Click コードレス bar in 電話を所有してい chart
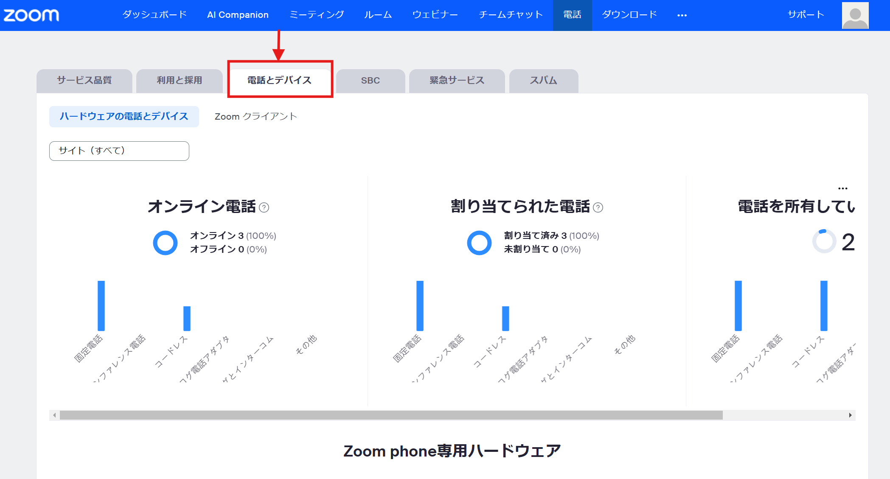The height and width of the screenshot is (479, 890). coord(824,305)
